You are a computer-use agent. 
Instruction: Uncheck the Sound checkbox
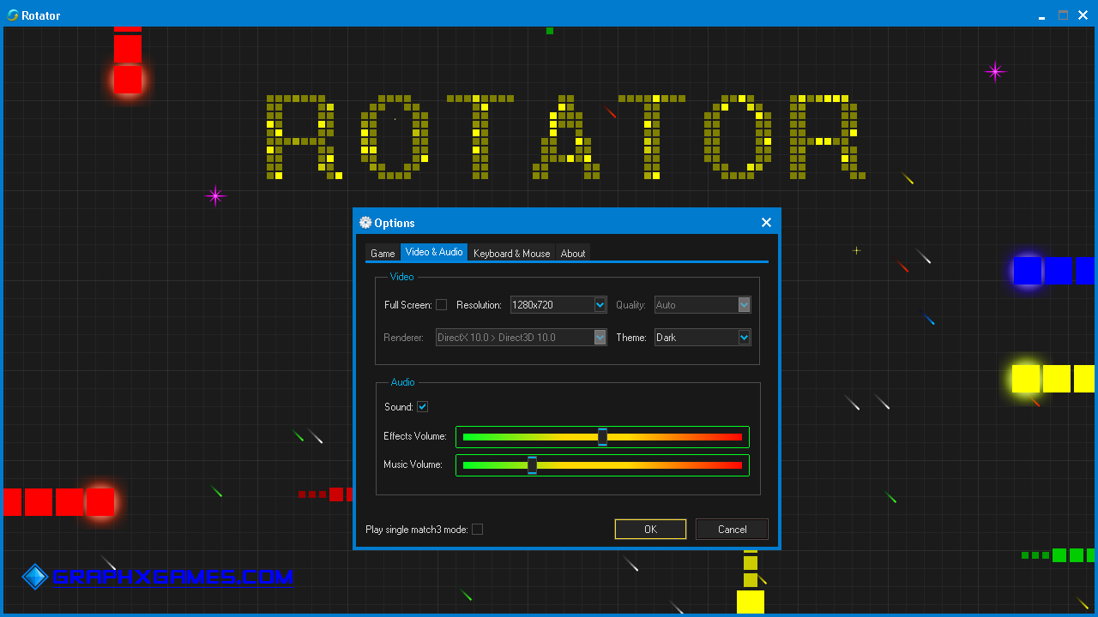422,407
